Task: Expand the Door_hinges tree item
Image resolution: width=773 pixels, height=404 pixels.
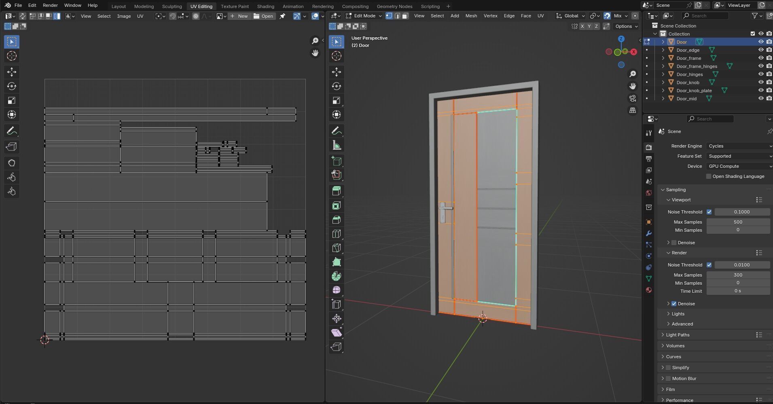Action: click(663, 74)
